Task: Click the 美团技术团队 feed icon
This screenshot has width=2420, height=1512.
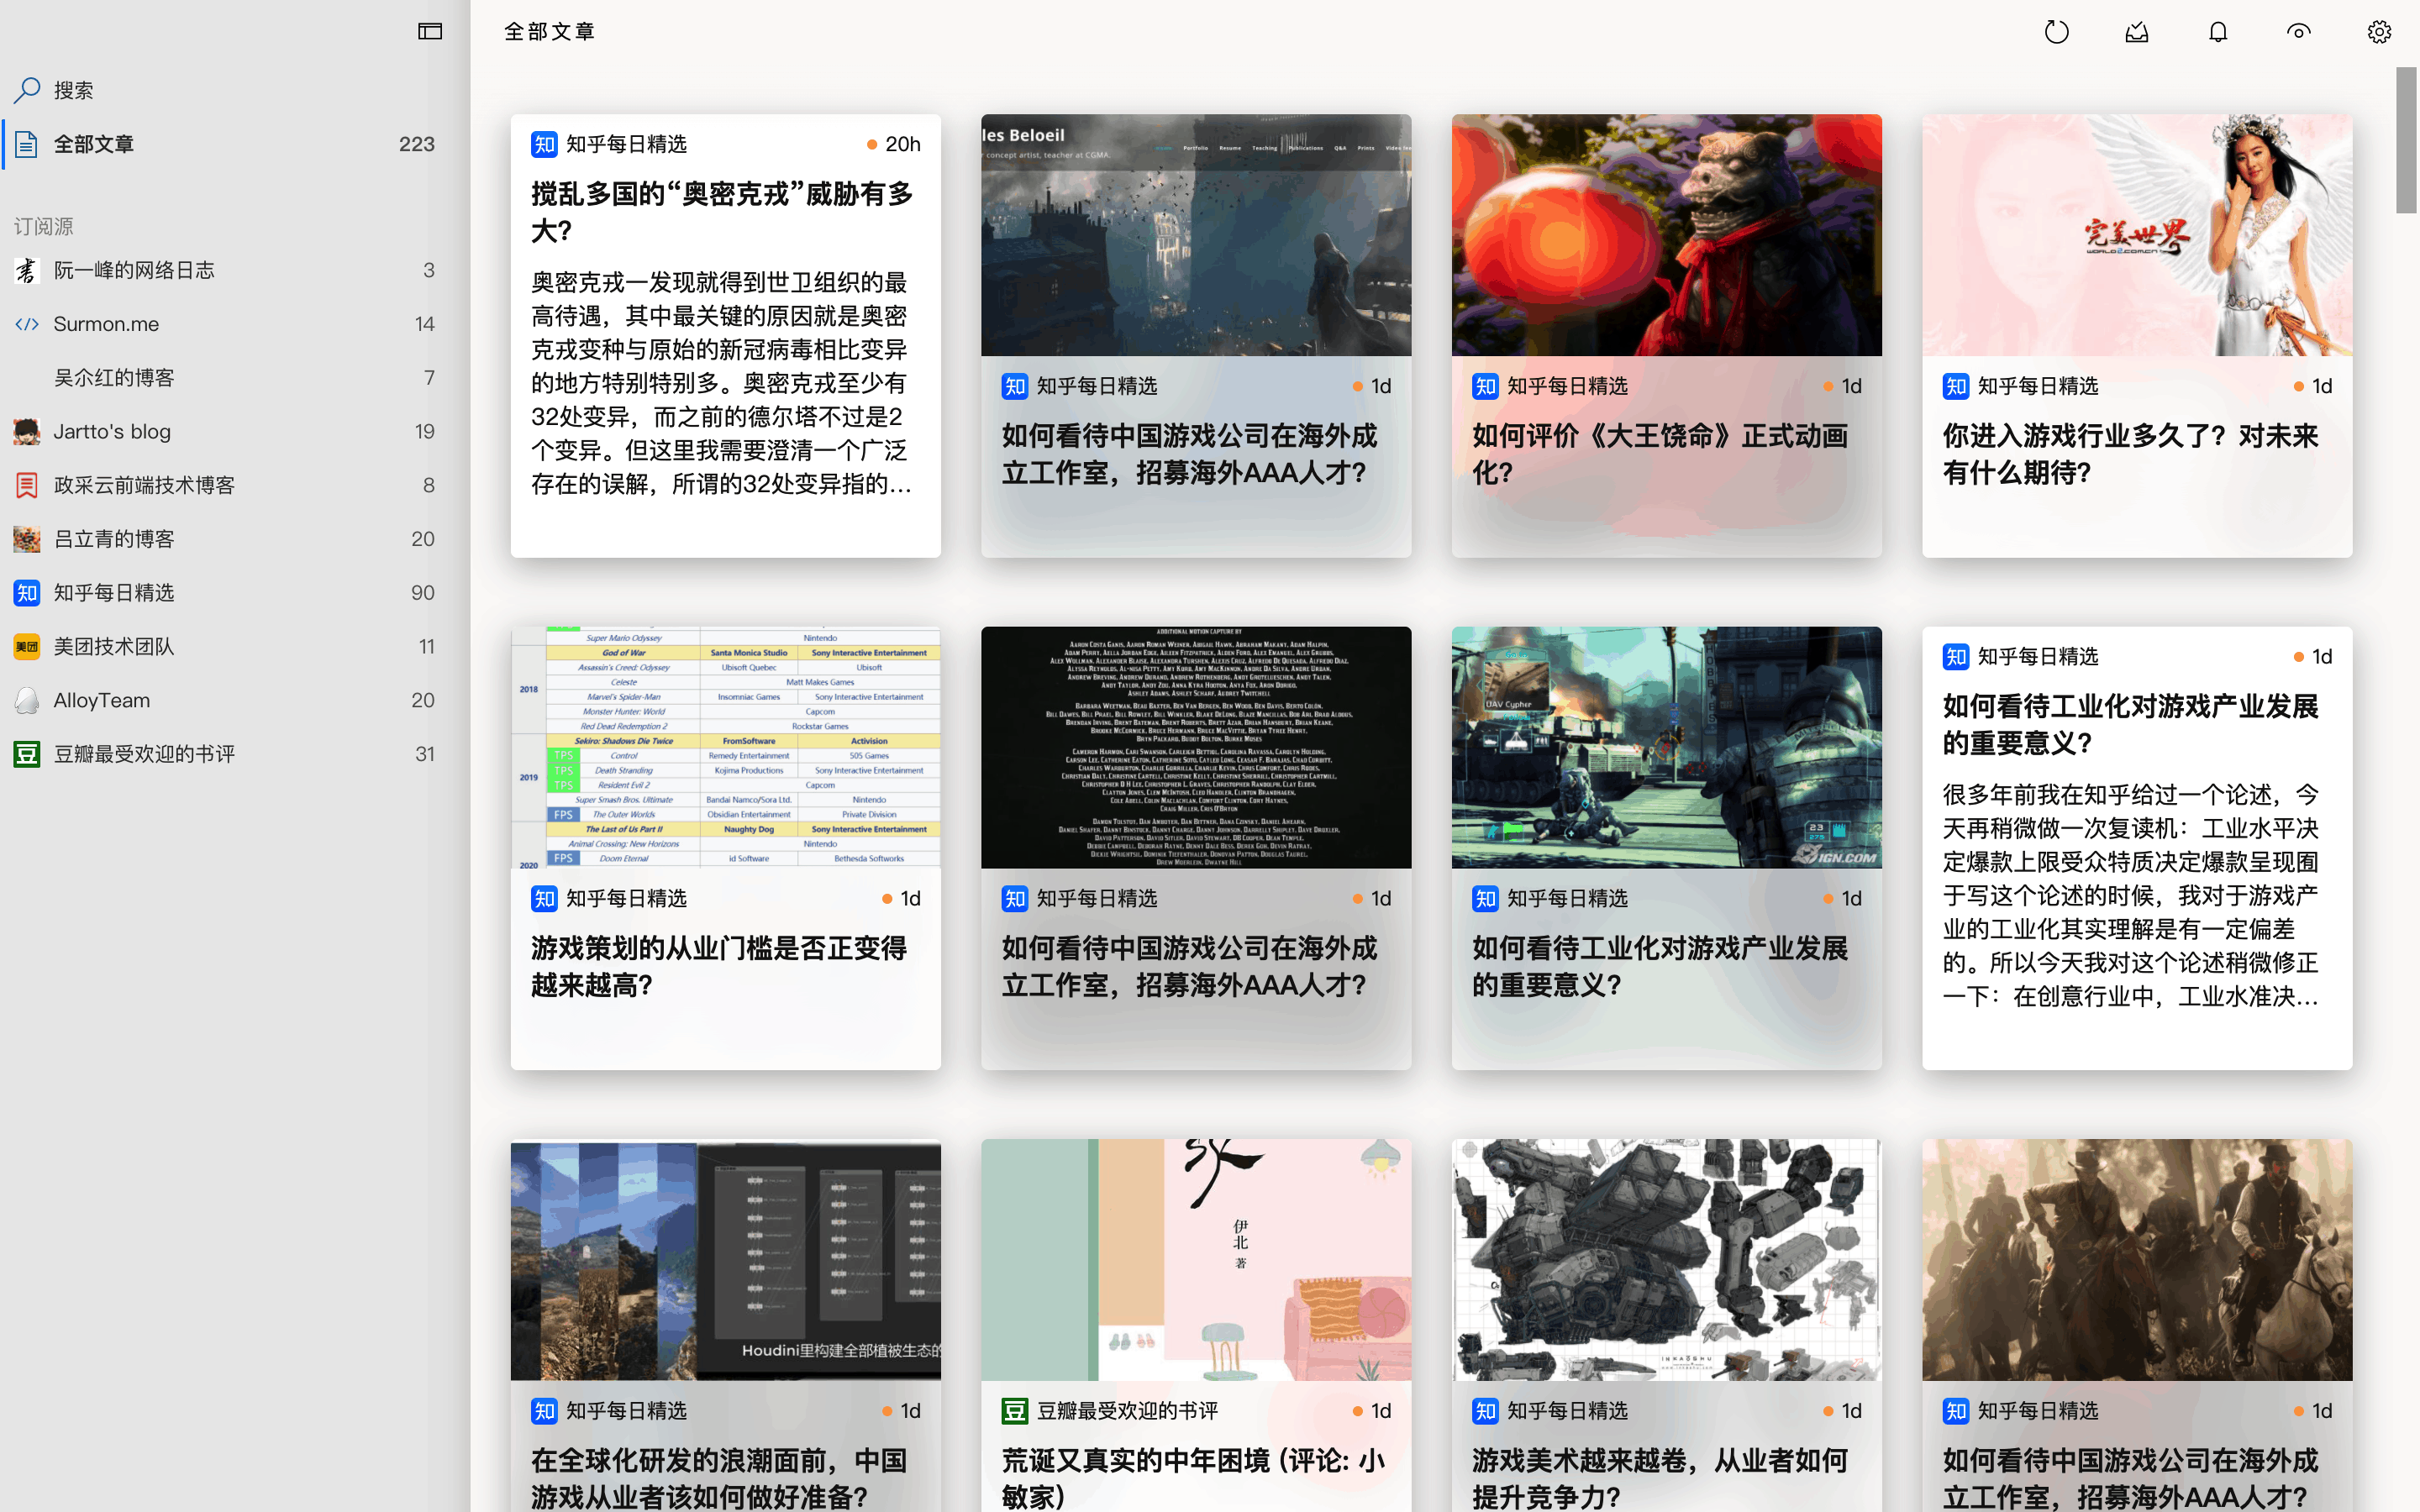Action: coord(27,647)
